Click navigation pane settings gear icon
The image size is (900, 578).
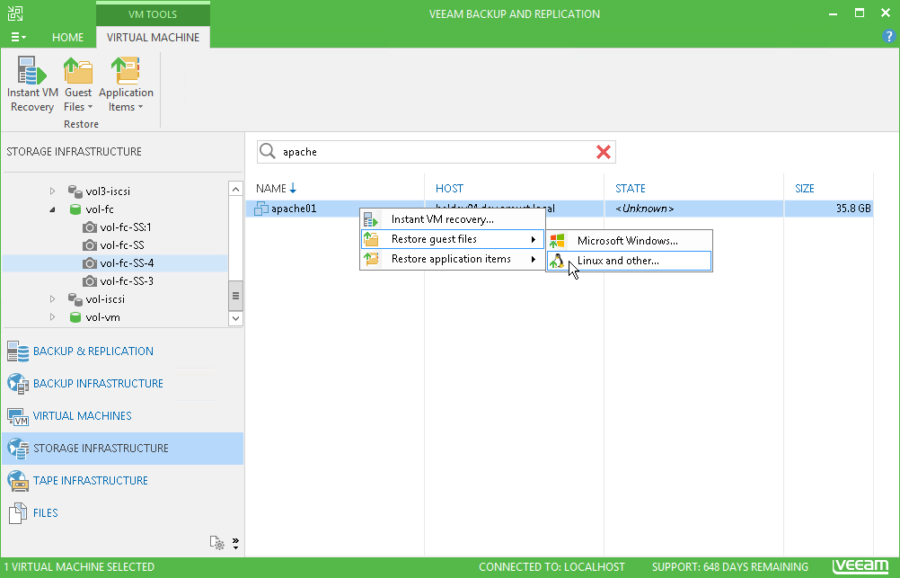pyautogui.click(x=217, y=542)
